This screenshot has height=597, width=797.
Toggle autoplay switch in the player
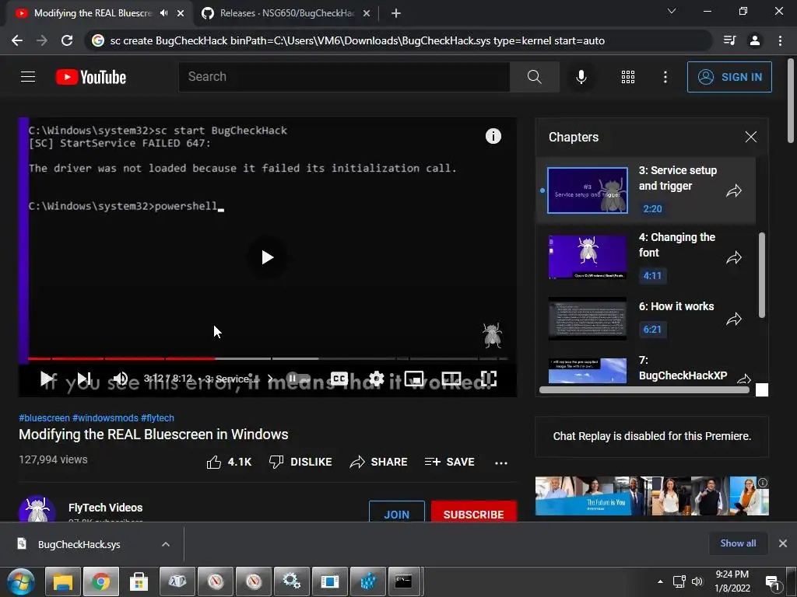coord(298,379)
